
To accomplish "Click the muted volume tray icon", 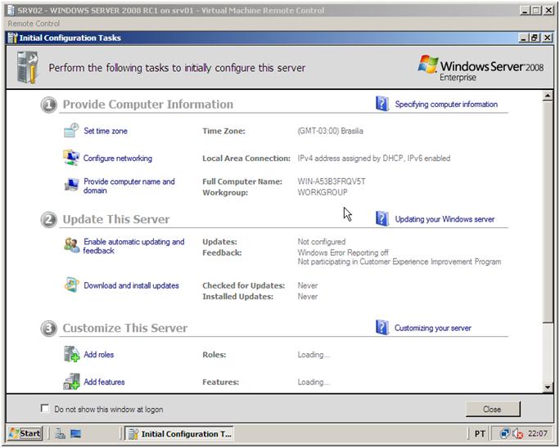I will [517, 434].
